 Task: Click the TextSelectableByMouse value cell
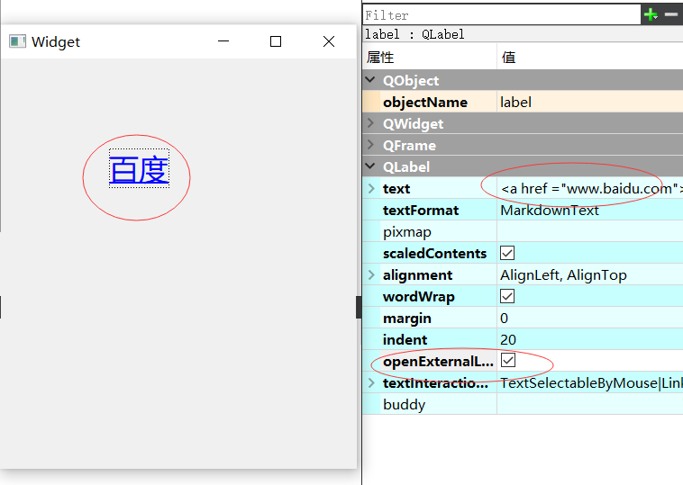pos(590,382)
